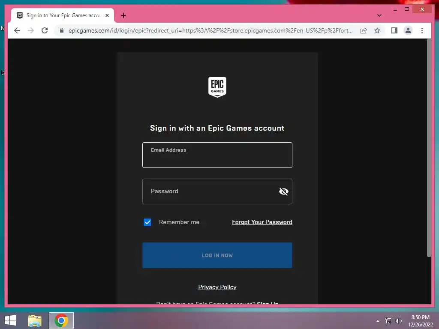This screenshot has width=439, height=329.
Task: Share this page using the share icon
Action: pyautogui.click(x=364, y=30)
